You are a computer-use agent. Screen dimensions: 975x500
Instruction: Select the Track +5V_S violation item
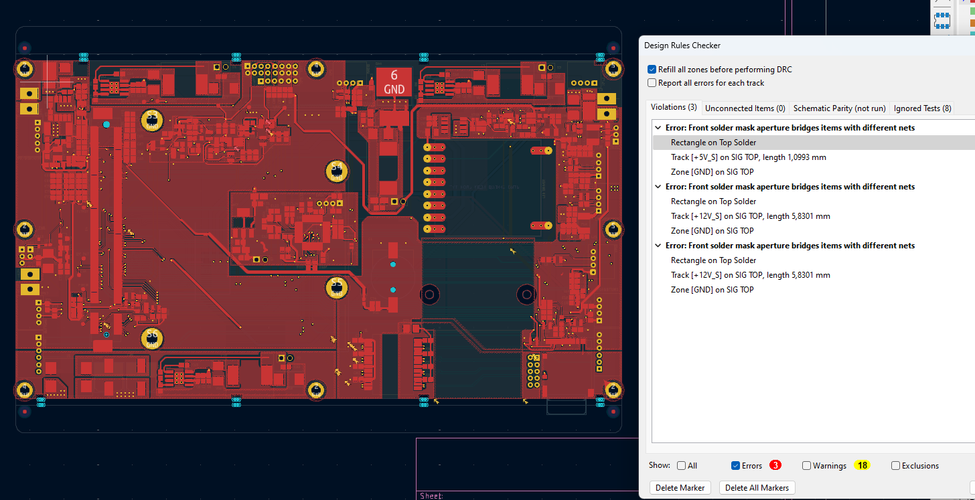(x=748, y=157)
